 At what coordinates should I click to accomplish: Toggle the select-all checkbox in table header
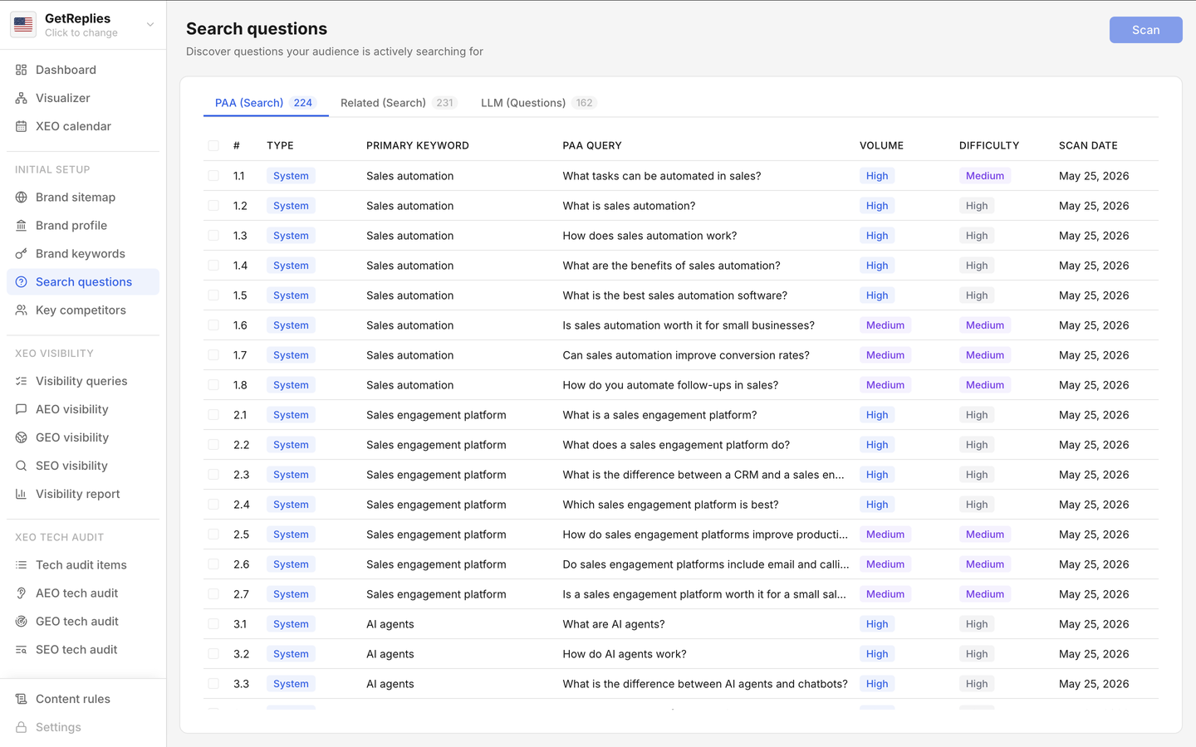coord(213,145)
